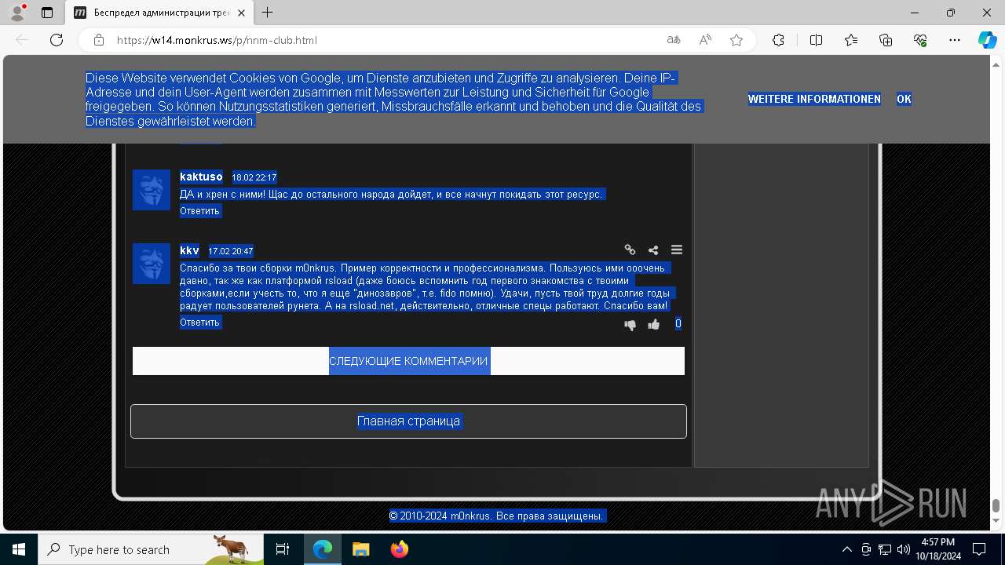Open Windows Start menu
The image size is (1005, 565).
[x=19, y=549]
